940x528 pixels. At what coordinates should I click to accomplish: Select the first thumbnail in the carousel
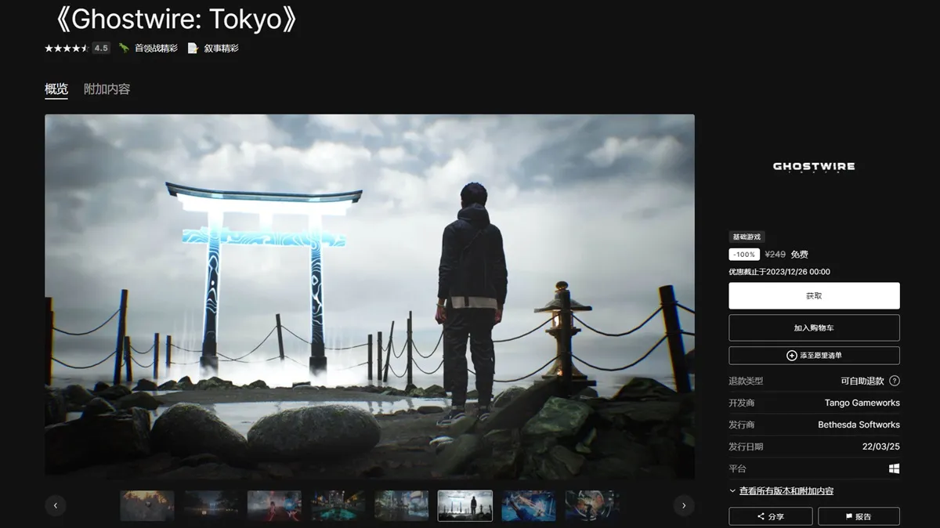pyautogui.click(x=147, y=506)
